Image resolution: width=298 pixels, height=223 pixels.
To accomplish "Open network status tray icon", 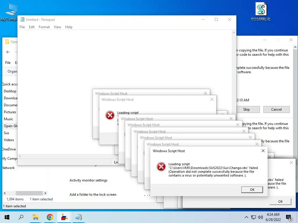I will click(253, 217).
